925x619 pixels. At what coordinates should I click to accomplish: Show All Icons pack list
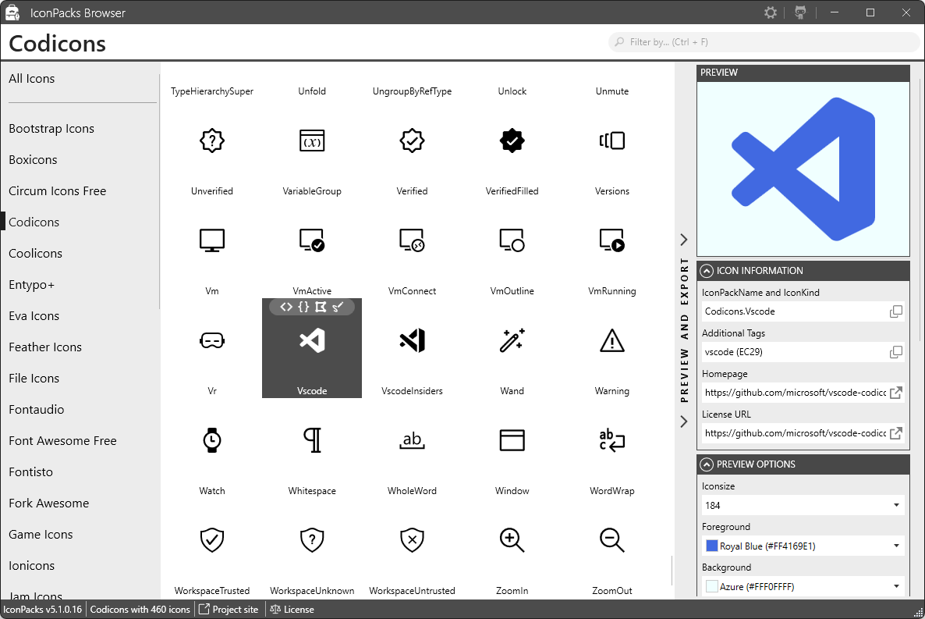click(32, 79)
